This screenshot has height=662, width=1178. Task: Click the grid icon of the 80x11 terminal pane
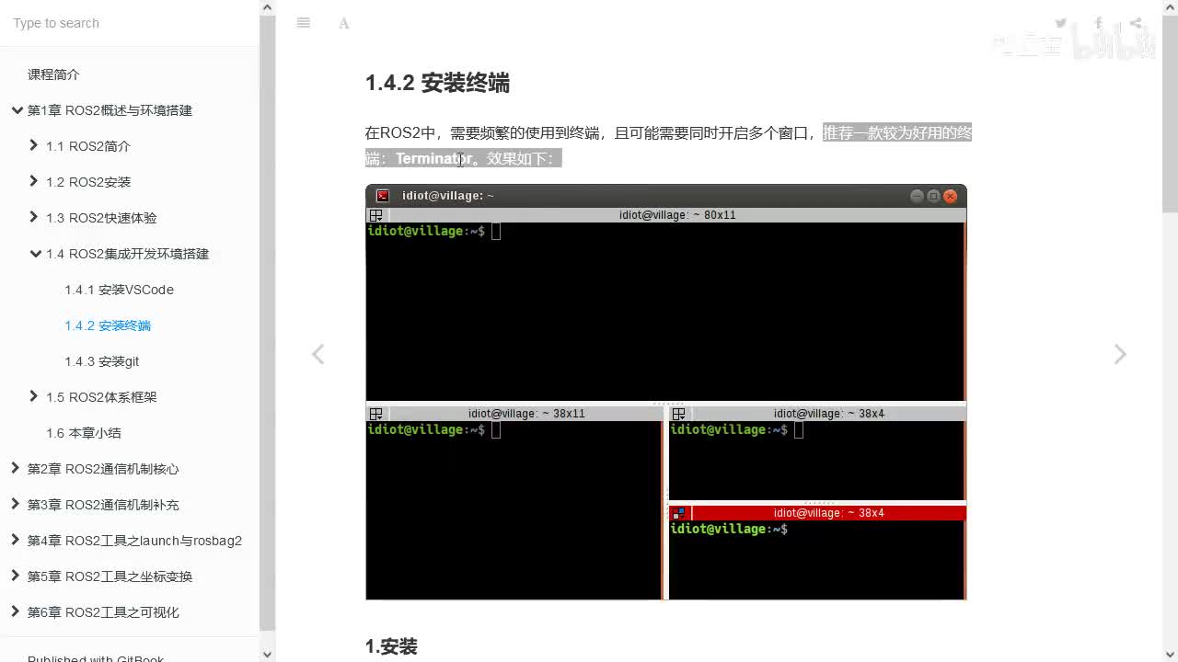[375, 215]
